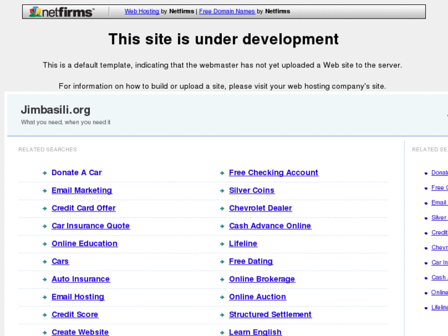This screenshot has height=336, width=448.
Task: Open the Cash Advance Online link
Action: click(270, 226)
